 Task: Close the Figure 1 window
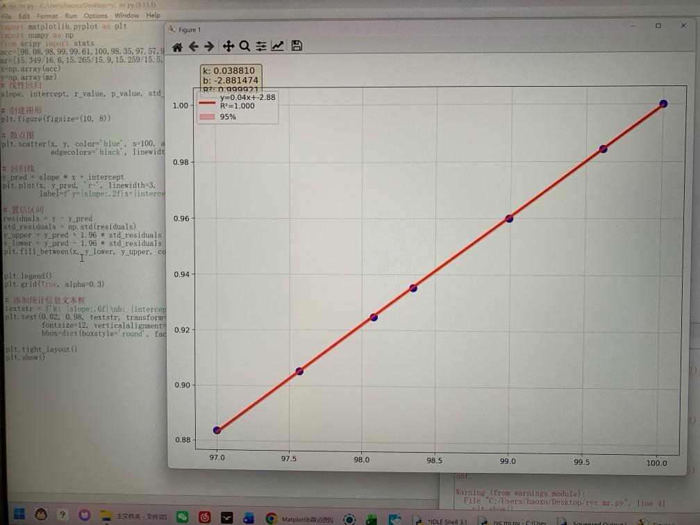pos(683,26)
